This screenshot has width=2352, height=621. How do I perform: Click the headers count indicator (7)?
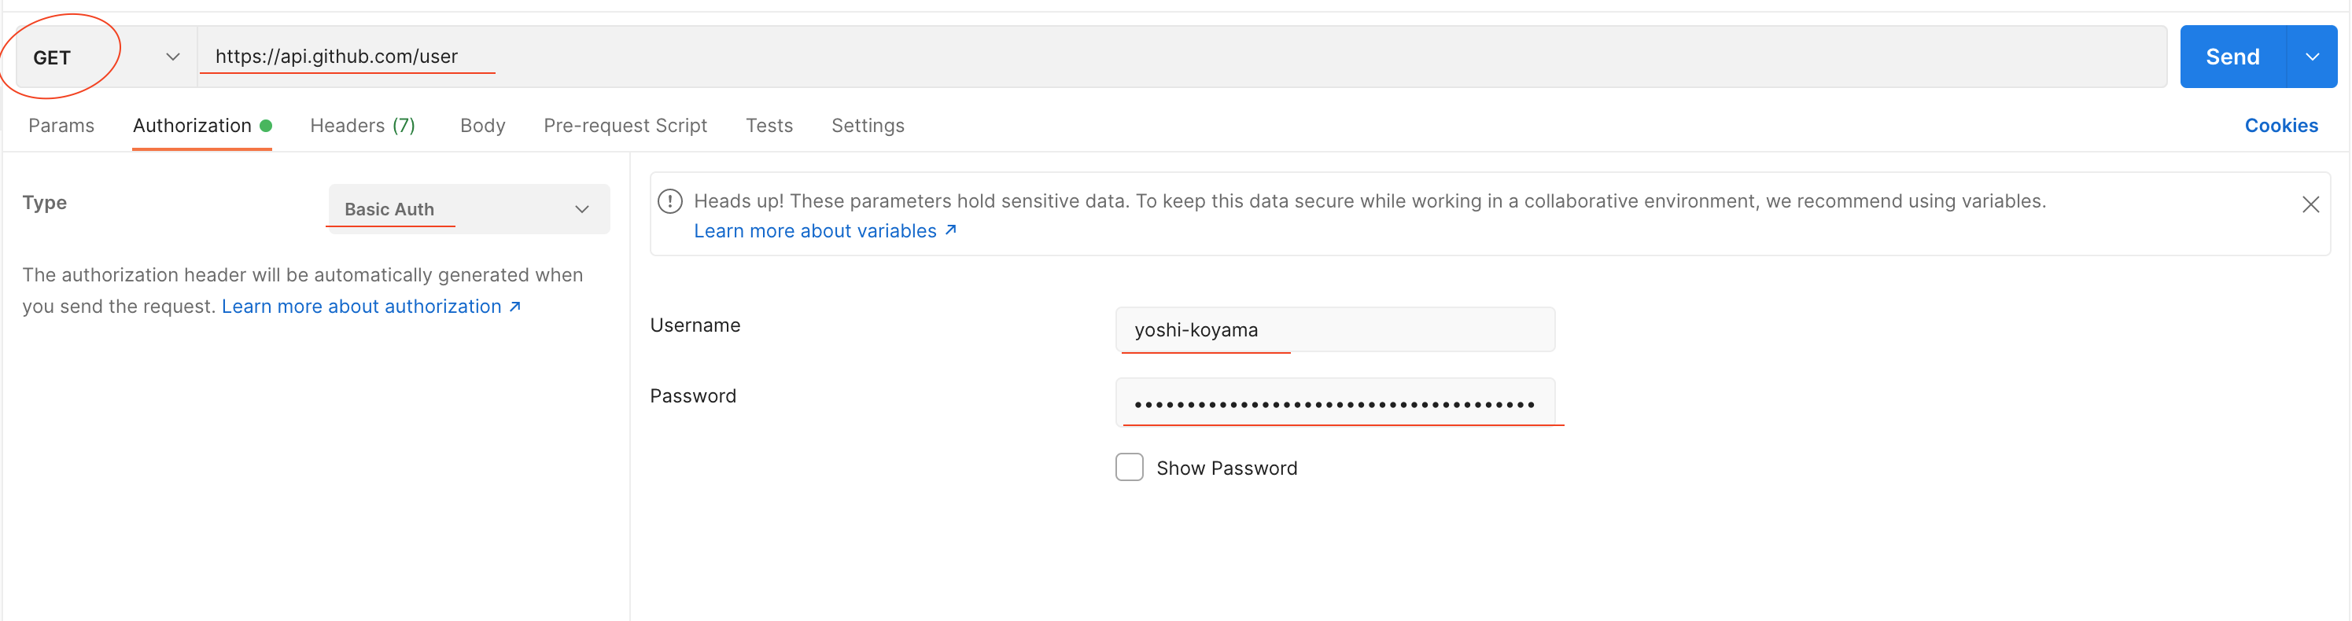[x=403, y=125]
